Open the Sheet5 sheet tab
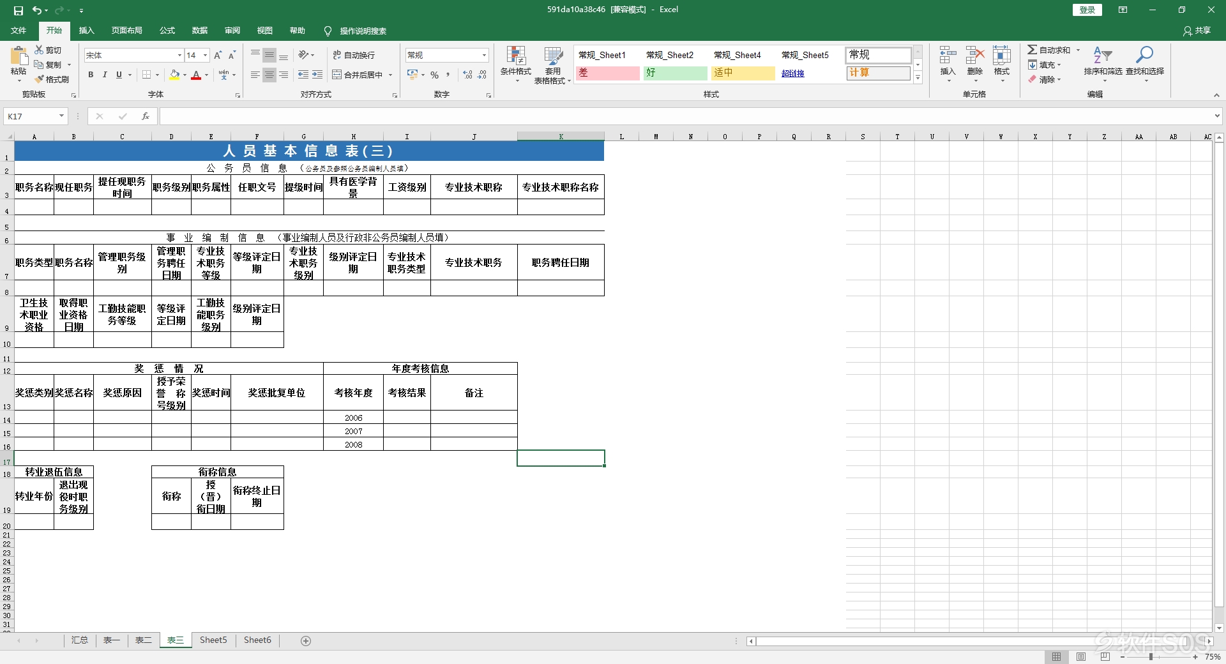Viewport: 1226px width, 664px height. point(213,640)
